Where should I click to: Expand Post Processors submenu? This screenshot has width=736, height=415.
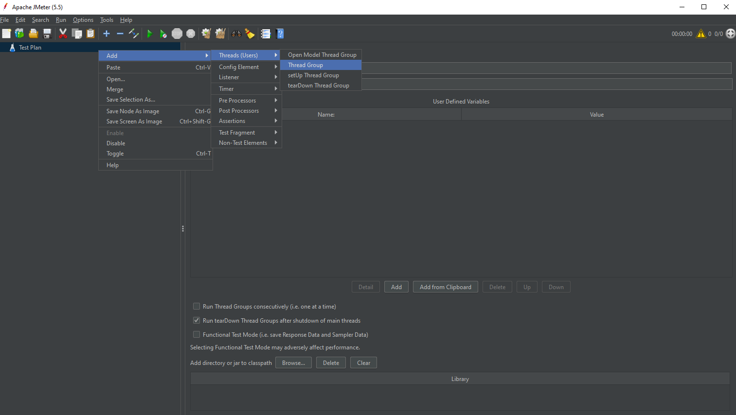(246, 111)
